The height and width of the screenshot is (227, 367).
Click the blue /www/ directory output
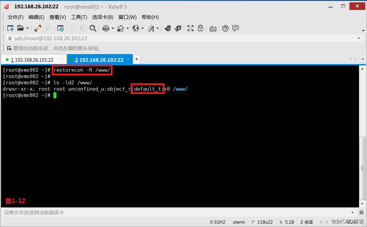click(x=180, y=89)
